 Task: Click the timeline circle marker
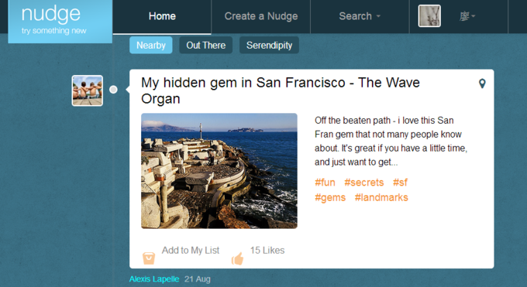pos(113,90)
